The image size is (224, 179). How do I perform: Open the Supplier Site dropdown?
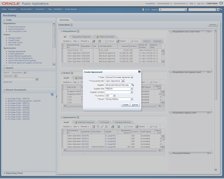coord(132,89)
